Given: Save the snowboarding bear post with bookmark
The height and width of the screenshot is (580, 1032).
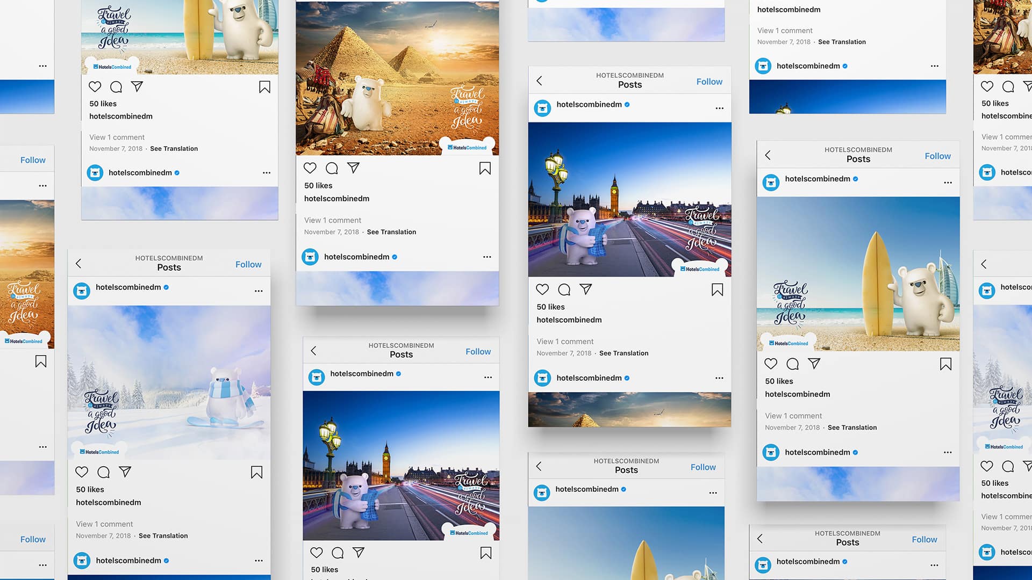Looking at the screenshot, I should [256, 472].
